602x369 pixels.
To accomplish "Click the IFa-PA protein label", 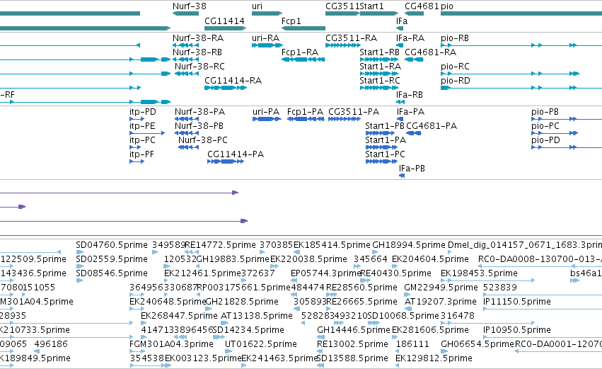I will 410,112.
